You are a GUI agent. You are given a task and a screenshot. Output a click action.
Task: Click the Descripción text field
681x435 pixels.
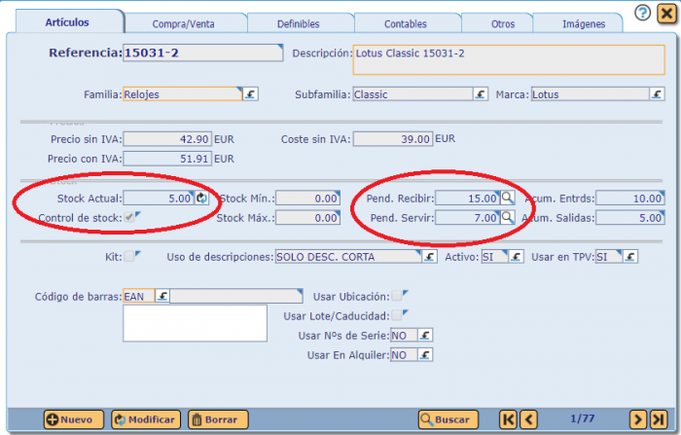(x=506, y=58)
